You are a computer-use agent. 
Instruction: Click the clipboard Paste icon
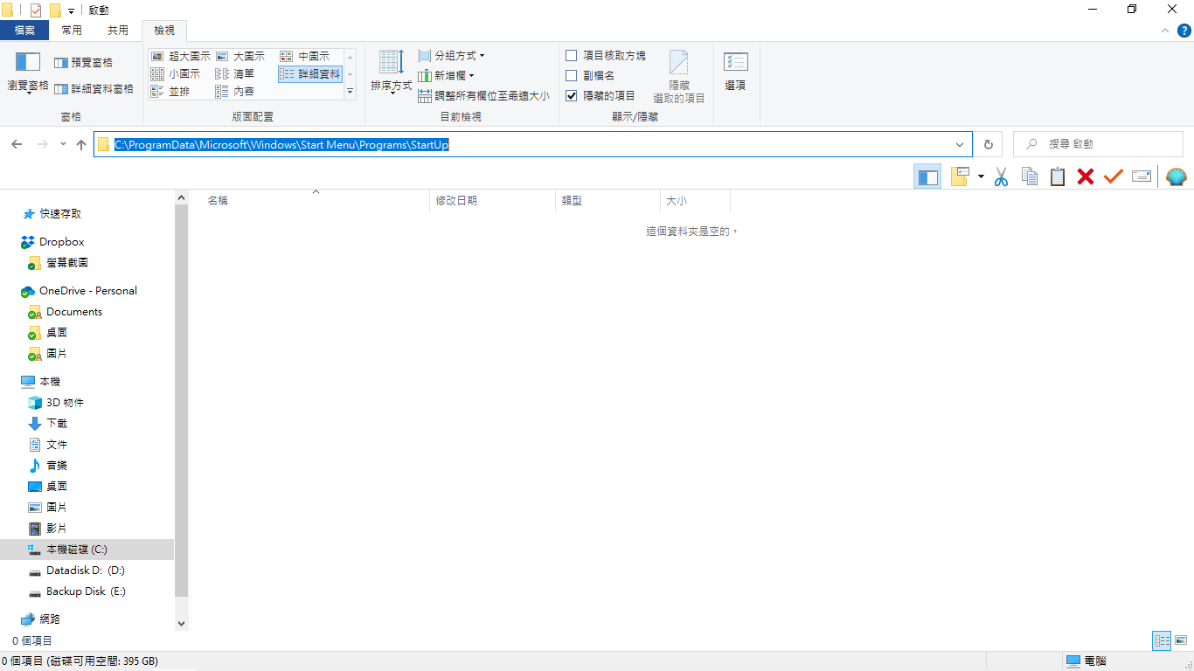pos(1058,177)
